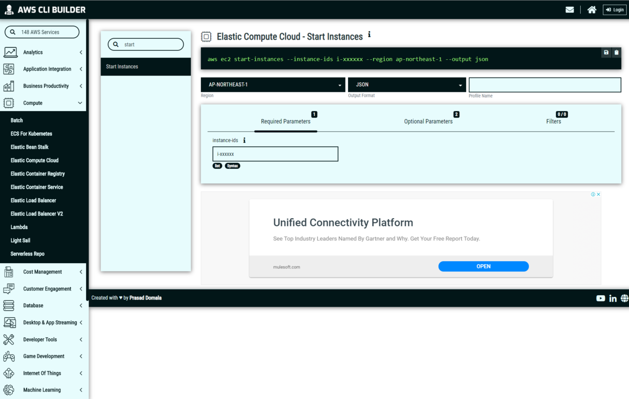629x399 pixels.
Task: Click the AWS CLI Builder logo icon
Action: coord(9,9)
